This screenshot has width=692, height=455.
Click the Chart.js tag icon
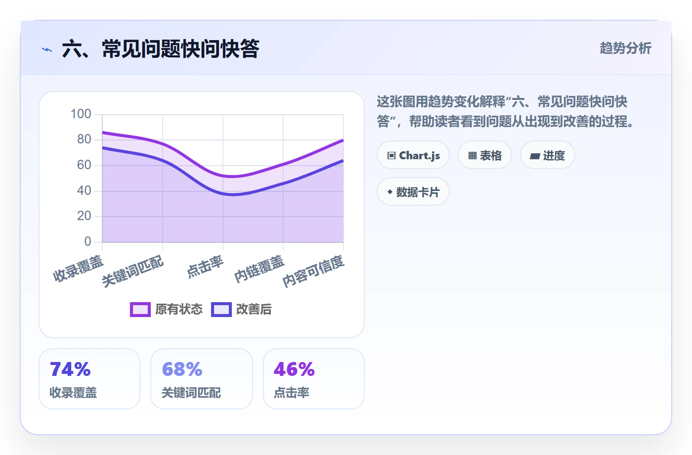coord(391,155)
